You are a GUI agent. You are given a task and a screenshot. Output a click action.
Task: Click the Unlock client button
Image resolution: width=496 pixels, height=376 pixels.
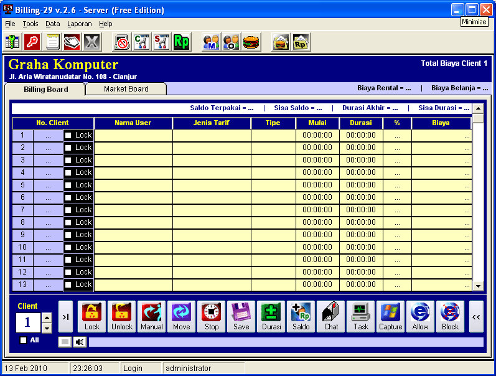[122, 316]
